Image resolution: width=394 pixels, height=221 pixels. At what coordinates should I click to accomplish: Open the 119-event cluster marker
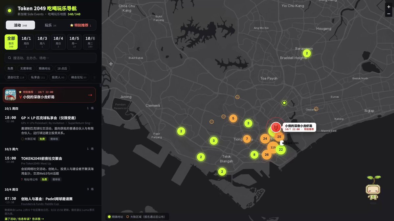273,147
